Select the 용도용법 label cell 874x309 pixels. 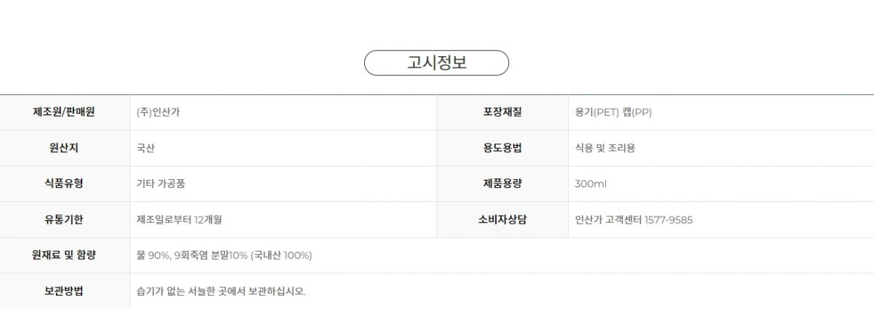point(503,148)
